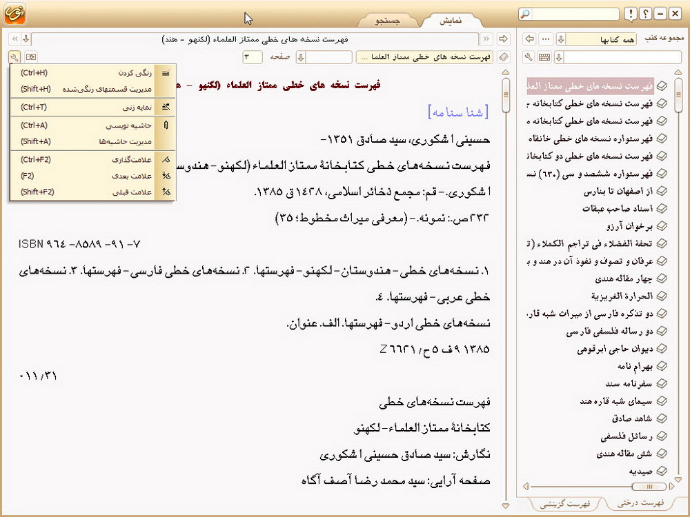Select the علامت‌گذاری (Ctrl+F2) menu item
The image size is (690, 517).
pos(93,160)
